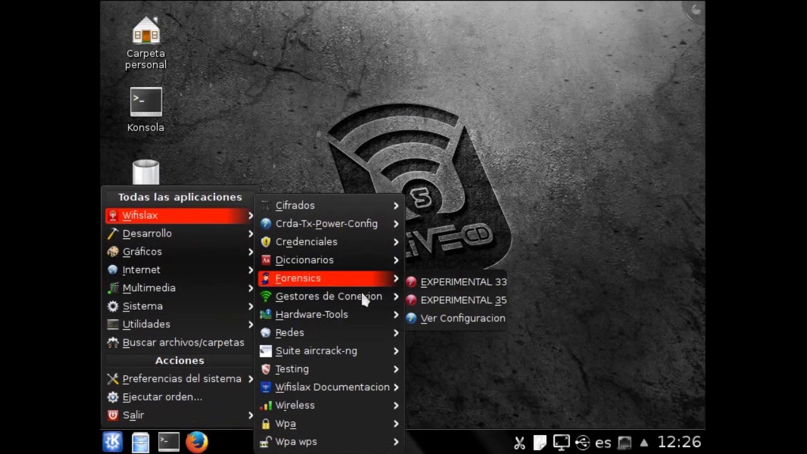
Task: Show hidden tray icons with the up arrow
Action: point(644,443)
